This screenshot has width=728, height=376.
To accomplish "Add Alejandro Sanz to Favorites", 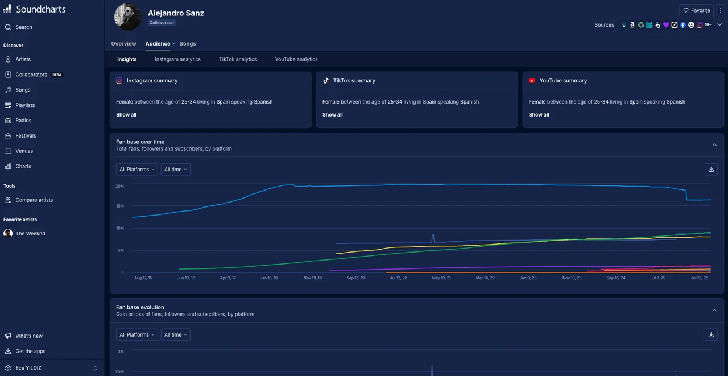I will click(697, 10).
